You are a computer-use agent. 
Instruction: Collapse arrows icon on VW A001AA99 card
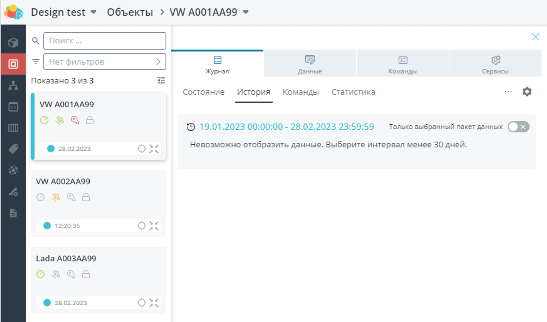[x=154, y=149]
